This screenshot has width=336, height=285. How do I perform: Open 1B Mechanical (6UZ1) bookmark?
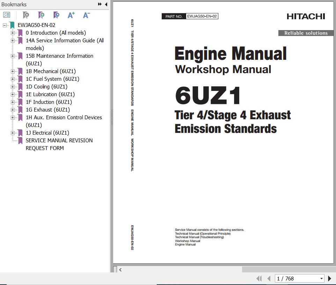tap(51, 71)
